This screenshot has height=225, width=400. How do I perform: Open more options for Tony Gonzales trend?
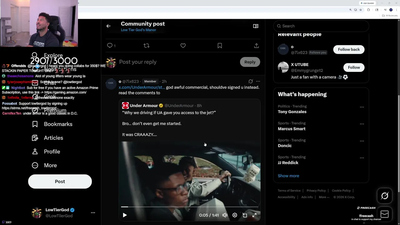pyautogui.click(x=362, y=107)
